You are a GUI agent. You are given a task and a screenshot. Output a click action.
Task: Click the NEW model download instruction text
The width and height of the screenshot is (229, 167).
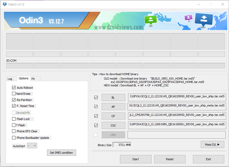coord(136,85)
